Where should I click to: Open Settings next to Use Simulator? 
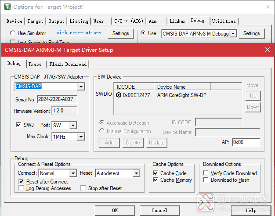tap(121, 33)
